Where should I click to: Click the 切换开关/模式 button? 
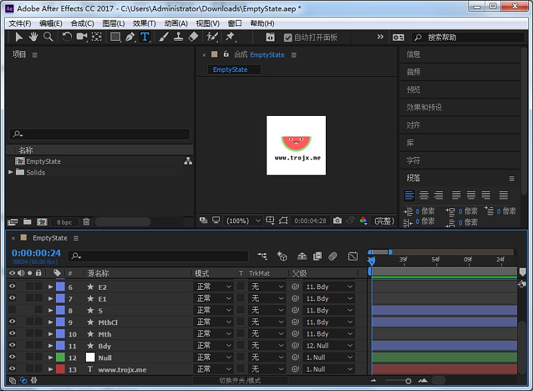[240, 380]
